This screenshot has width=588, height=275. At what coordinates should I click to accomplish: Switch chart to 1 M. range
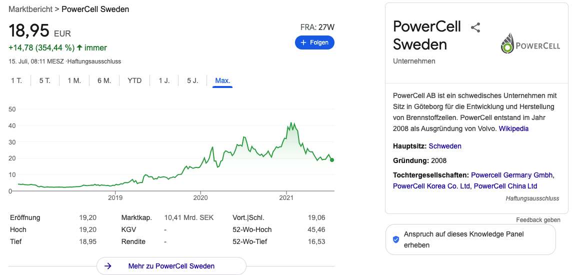coord(74,80)
